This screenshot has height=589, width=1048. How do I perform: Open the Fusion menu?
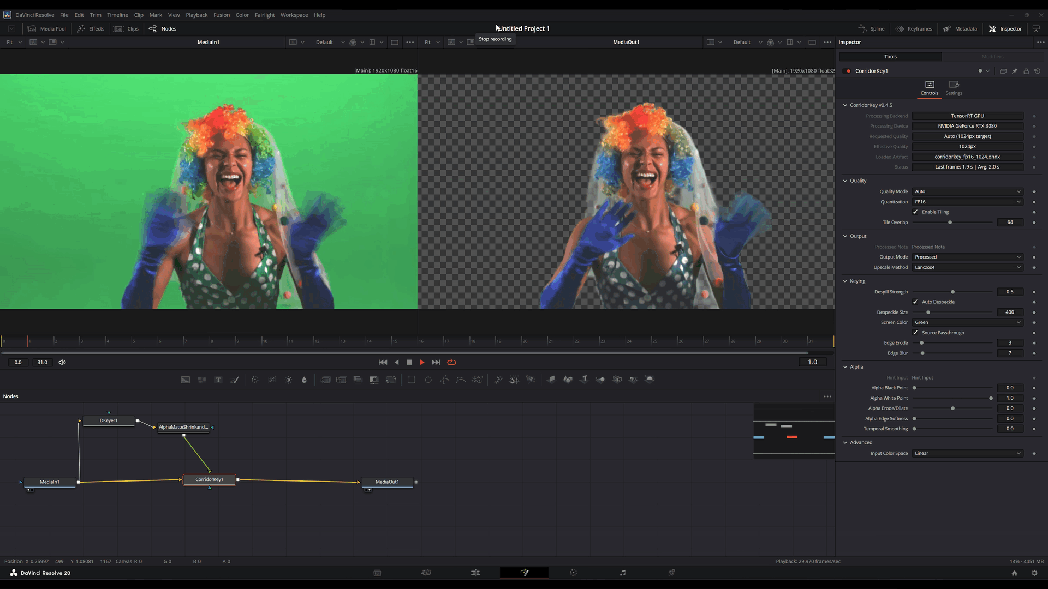point(222,15)
